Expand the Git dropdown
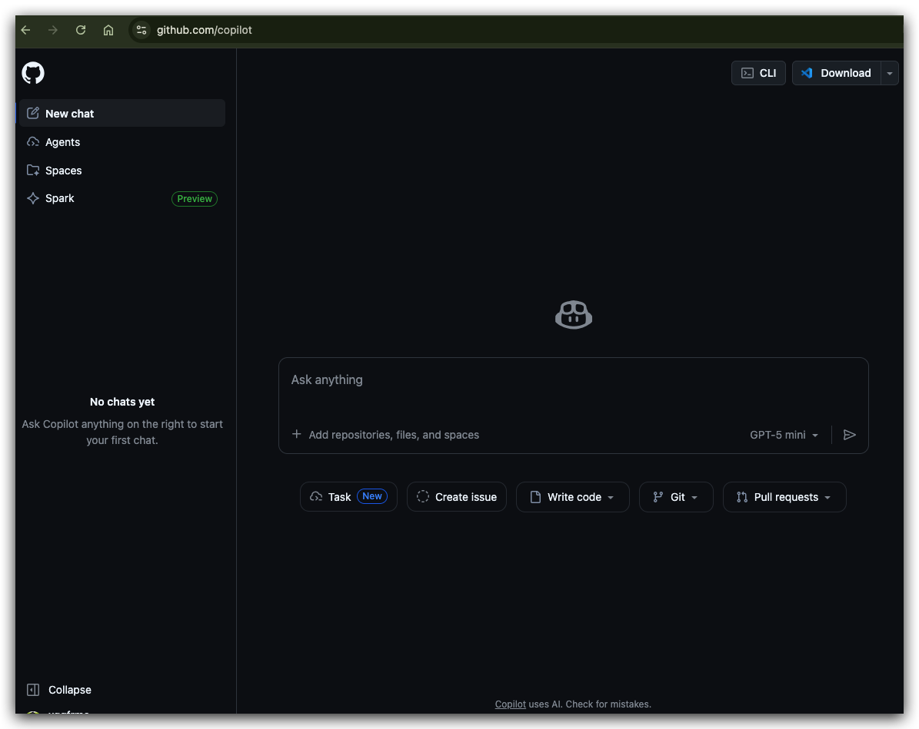Image resolution: width=919 pixels, height=729 pixels. click(676, 497)
